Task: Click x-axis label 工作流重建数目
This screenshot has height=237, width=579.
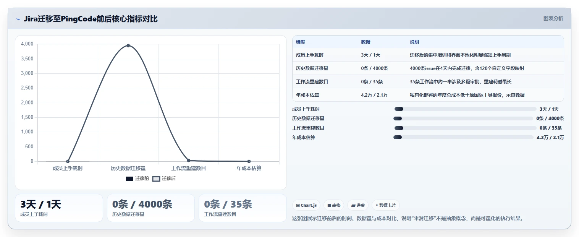Action: (189, 168)
